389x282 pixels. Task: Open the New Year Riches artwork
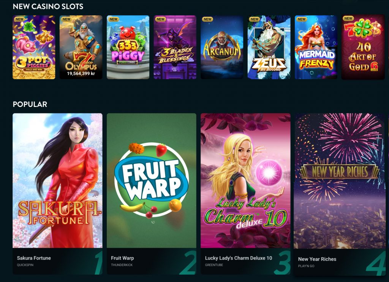[340, 181]
